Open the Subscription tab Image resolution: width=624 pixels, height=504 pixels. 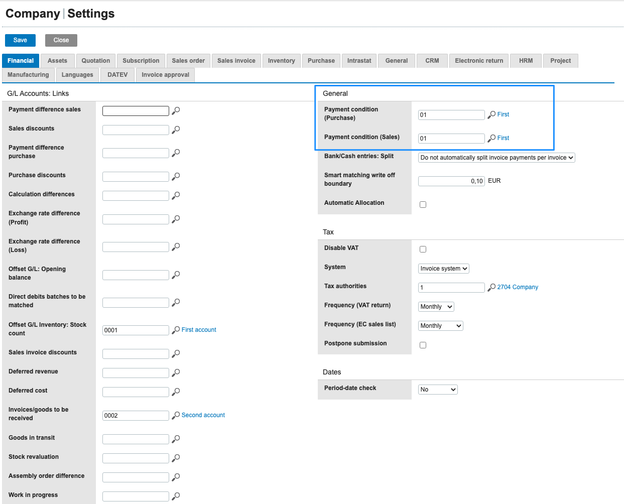141,61
